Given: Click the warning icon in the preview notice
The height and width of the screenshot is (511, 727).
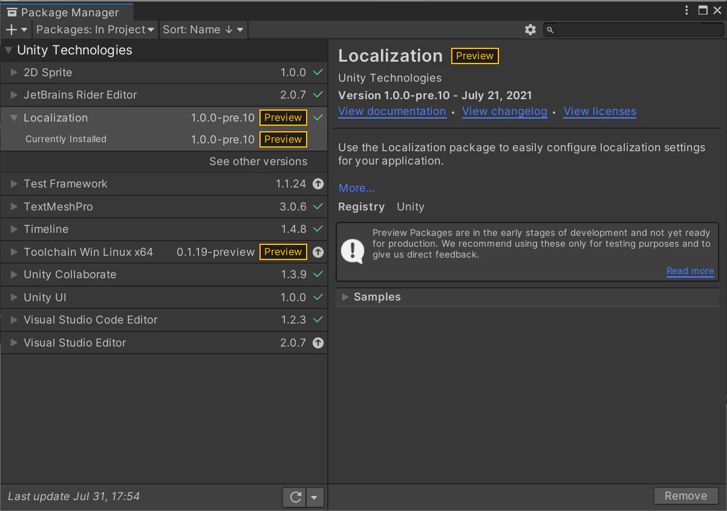Looking at the screenshot, I should (x=353, y=250).
